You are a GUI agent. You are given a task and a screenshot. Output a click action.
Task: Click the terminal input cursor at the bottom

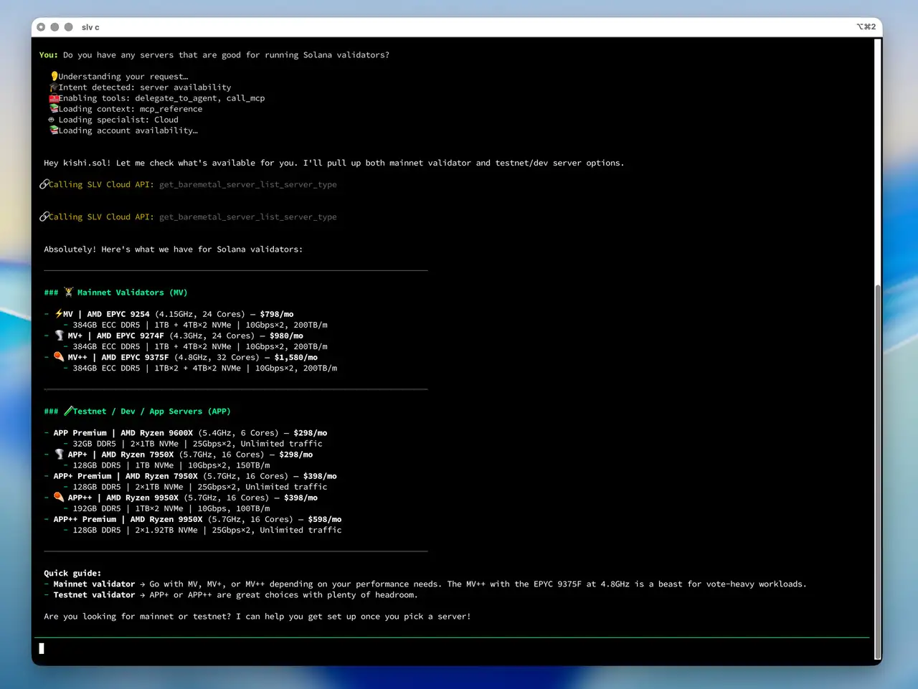42,648
